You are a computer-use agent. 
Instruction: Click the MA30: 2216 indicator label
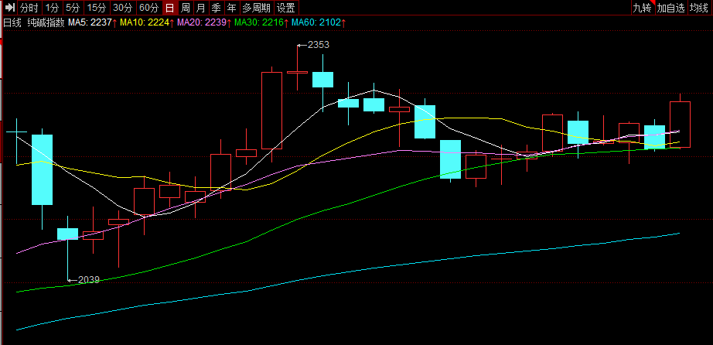click(x=262, y=22)
